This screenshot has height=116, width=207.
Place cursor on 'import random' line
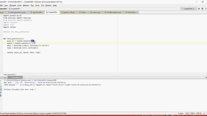coord(9,27)
